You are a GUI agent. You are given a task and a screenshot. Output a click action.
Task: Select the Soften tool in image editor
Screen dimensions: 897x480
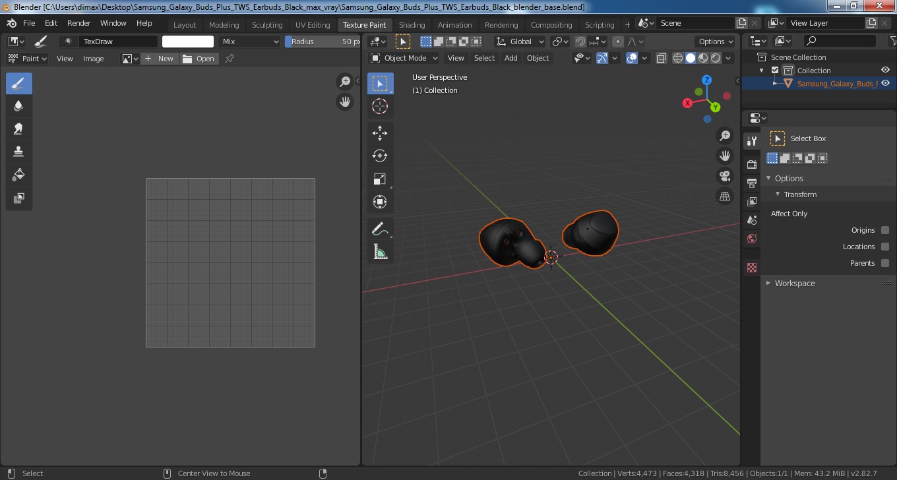point(18,106)
